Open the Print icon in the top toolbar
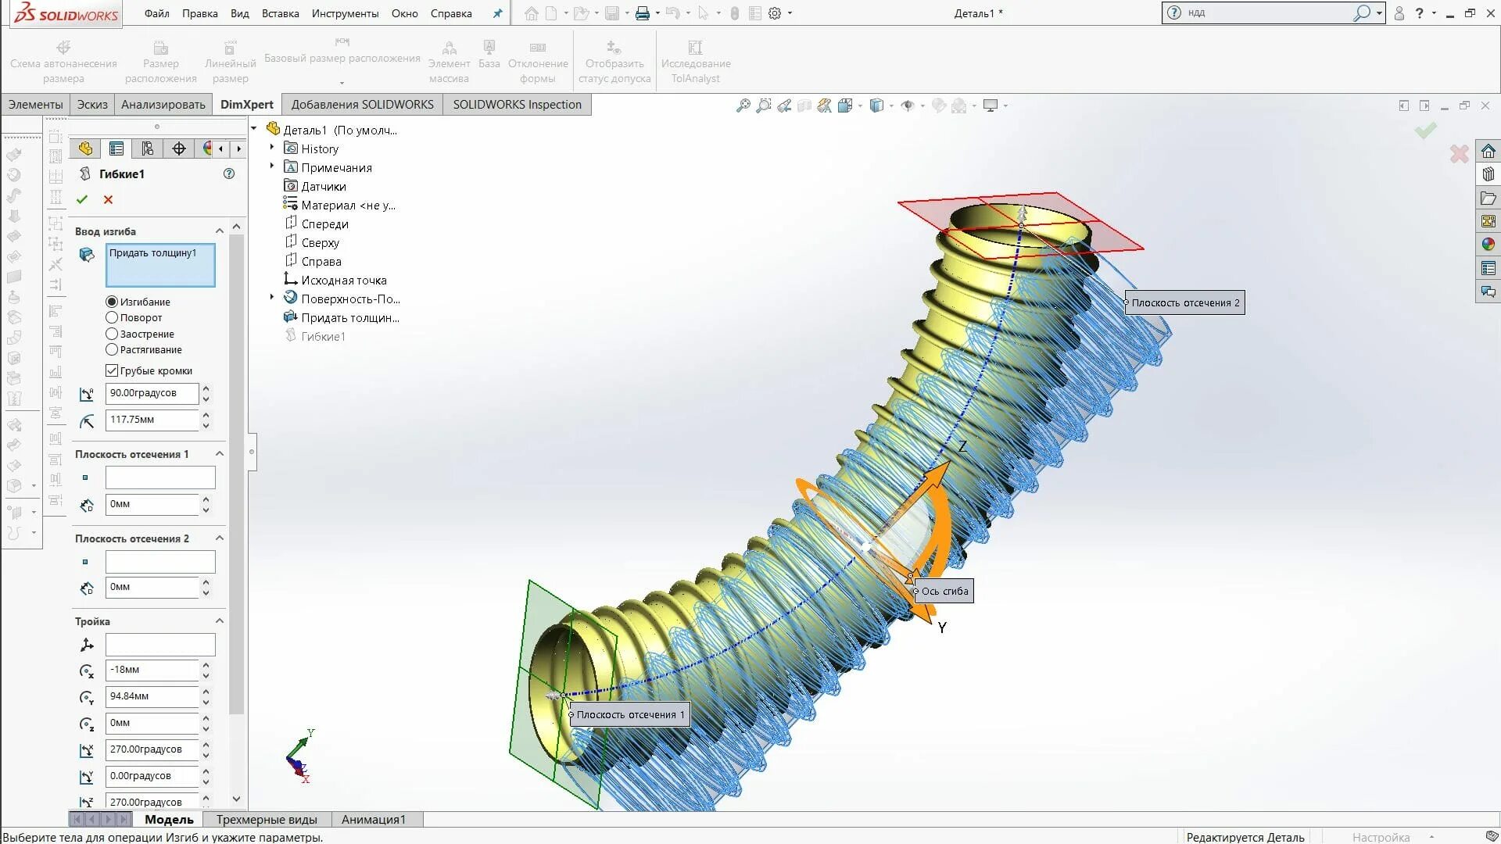 [x=641, y=13]
